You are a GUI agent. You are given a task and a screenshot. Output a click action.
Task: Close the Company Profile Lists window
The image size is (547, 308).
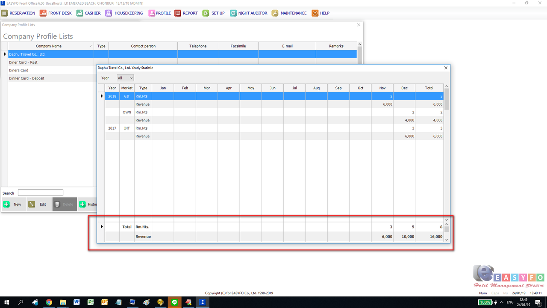pyautogui.click(x=359, y=25)
